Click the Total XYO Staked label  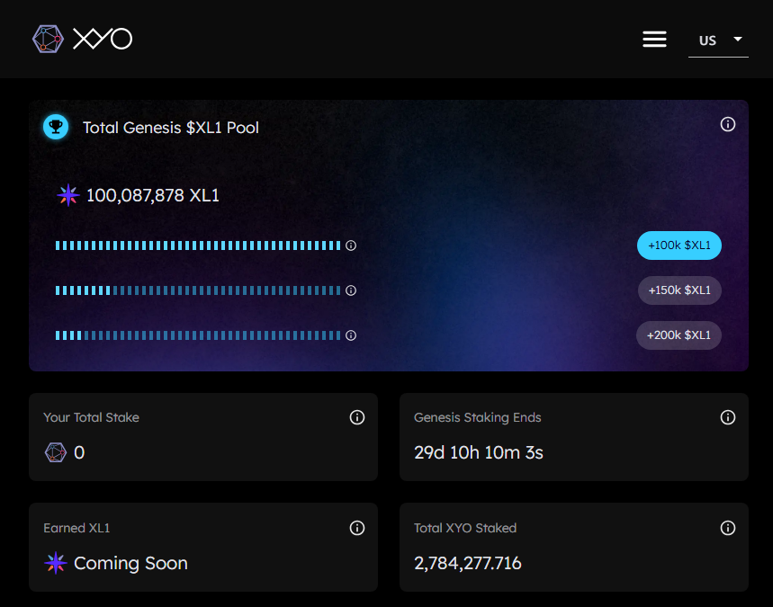click(465, 528)
